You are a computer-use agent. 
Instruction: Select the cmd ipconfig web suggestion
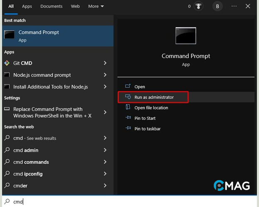(58, 173)
